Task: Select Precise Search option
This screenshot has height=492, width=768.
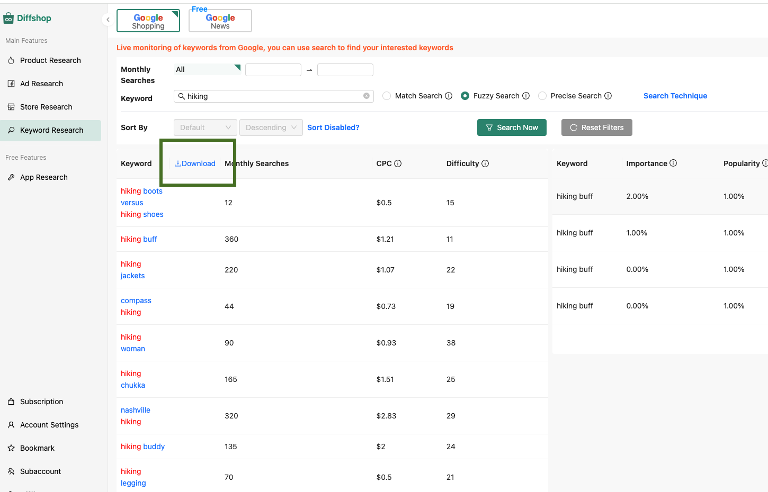Action: point(542,96)
